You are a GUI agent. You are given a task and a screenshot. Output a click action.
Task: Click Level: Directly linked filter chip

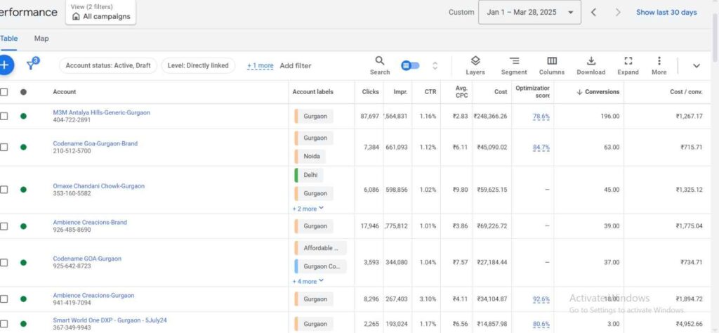click(x=198, y=65)
